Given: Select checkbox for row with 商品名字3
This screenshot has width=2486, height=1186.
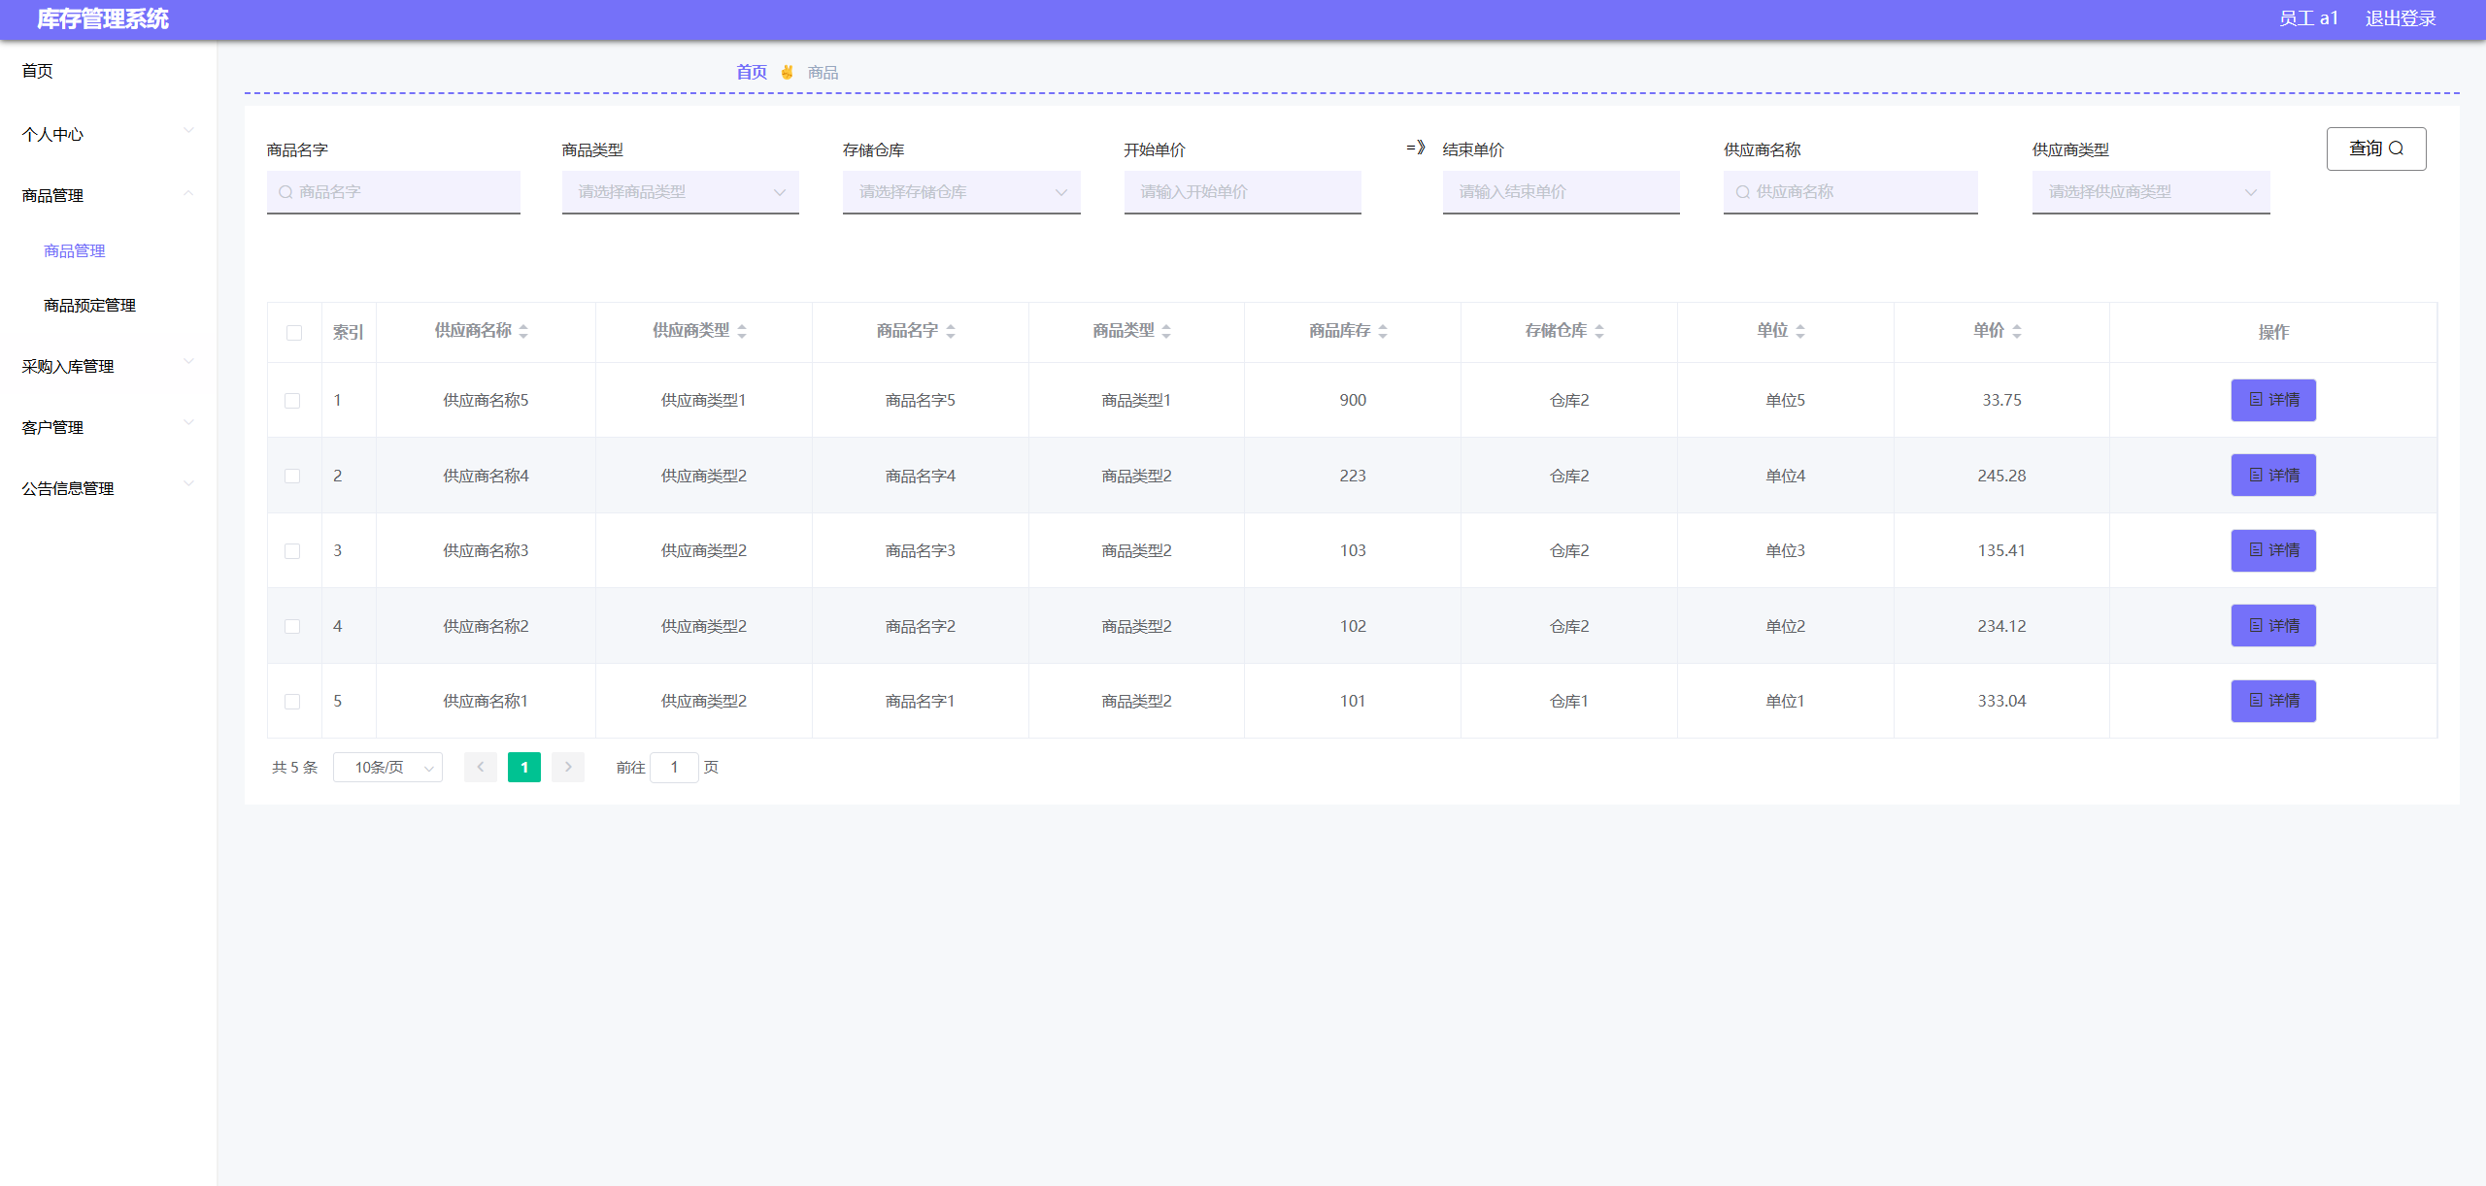Looking at the screenshot, I should pos(292,551).
